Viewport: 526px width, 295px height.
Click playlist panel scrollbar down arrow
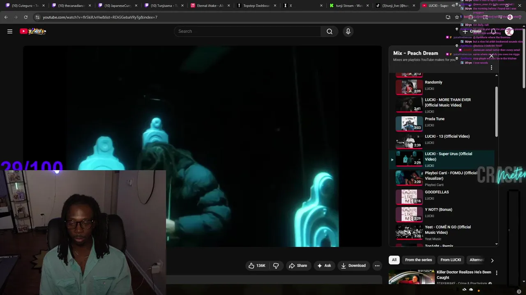(x=496, y=244)
